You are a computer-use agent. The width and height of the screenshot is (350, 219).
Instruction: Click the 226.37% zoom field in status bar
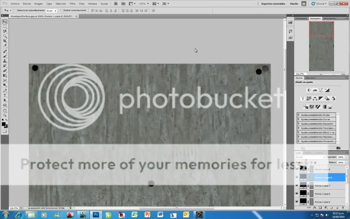pos(14,208)
